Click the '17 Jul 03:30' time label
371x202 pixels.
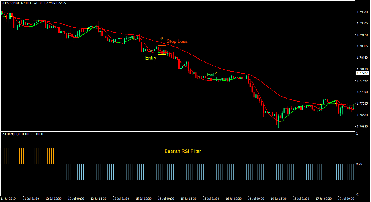point(324,199)
